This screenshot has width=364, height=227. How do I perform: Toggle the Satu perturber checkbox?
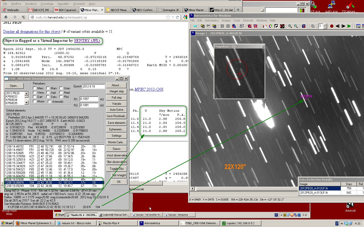pyautogui.click(x=48, y=97)
